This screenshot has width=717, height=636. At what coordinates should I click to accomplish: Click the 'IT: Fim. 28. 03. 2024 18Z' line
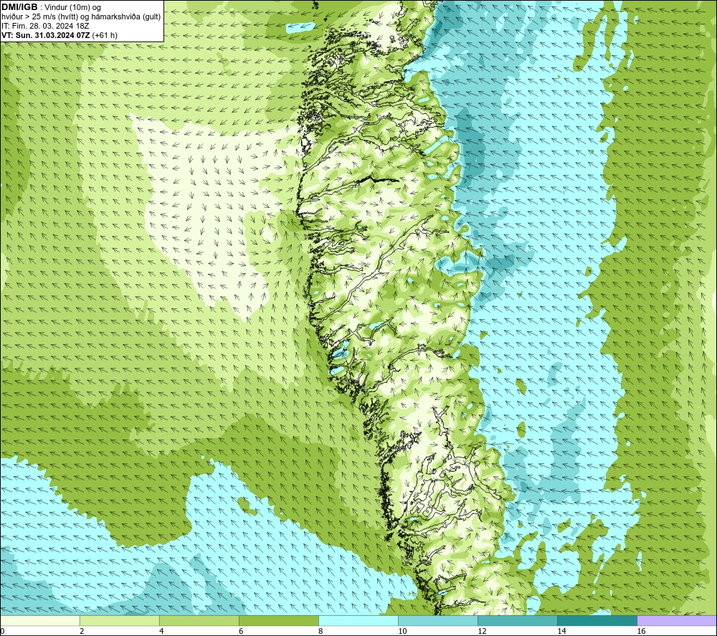(x=45, y=26)
